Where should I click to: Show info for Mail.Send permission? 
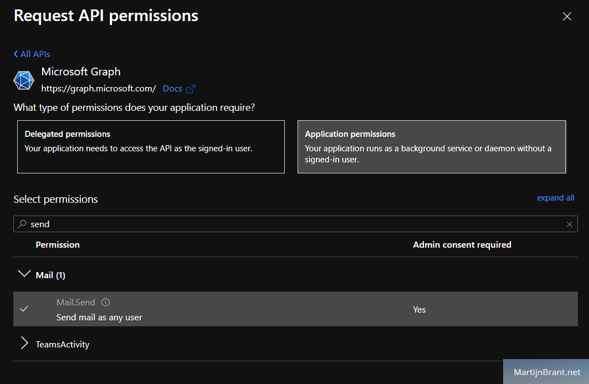pyautogui.click(x=105, y=302)
